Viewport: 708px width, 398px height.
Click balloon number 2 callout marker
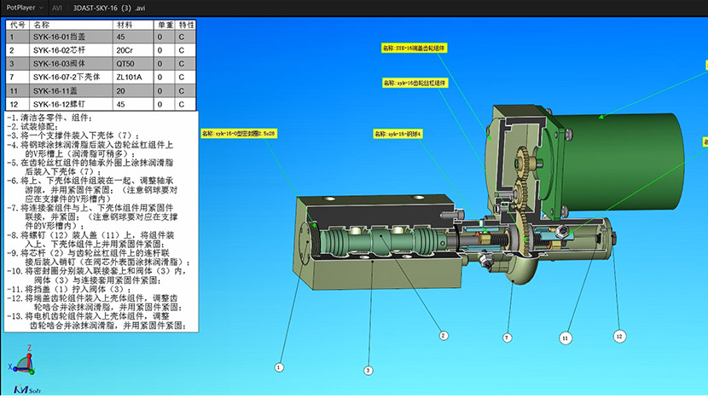coord(444,336)
